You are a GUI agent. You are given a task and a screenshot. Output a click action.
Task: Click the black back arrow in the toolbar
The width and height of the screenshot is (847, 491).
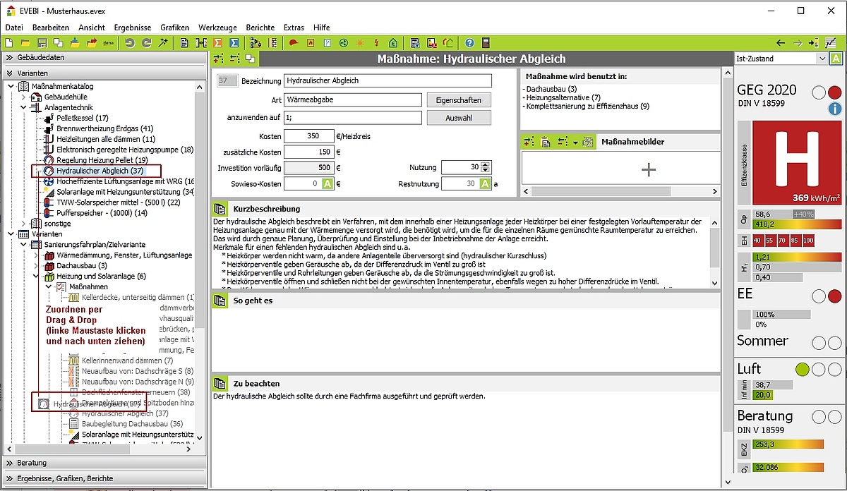coord(781,43)
